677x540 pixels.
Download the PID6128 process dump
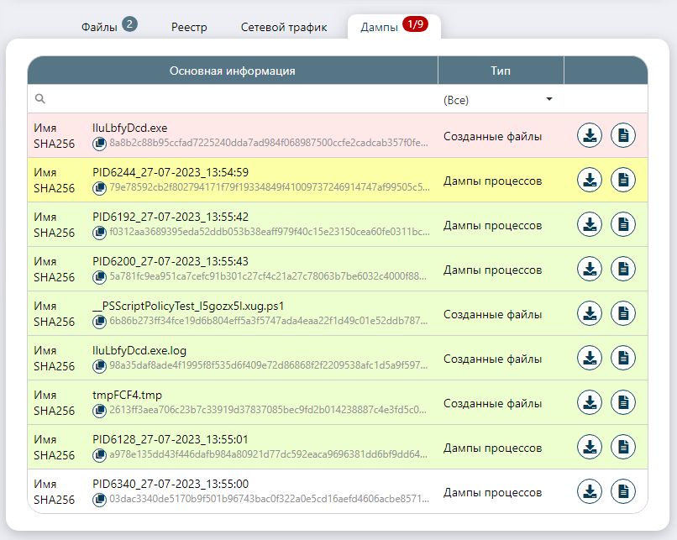590,447
